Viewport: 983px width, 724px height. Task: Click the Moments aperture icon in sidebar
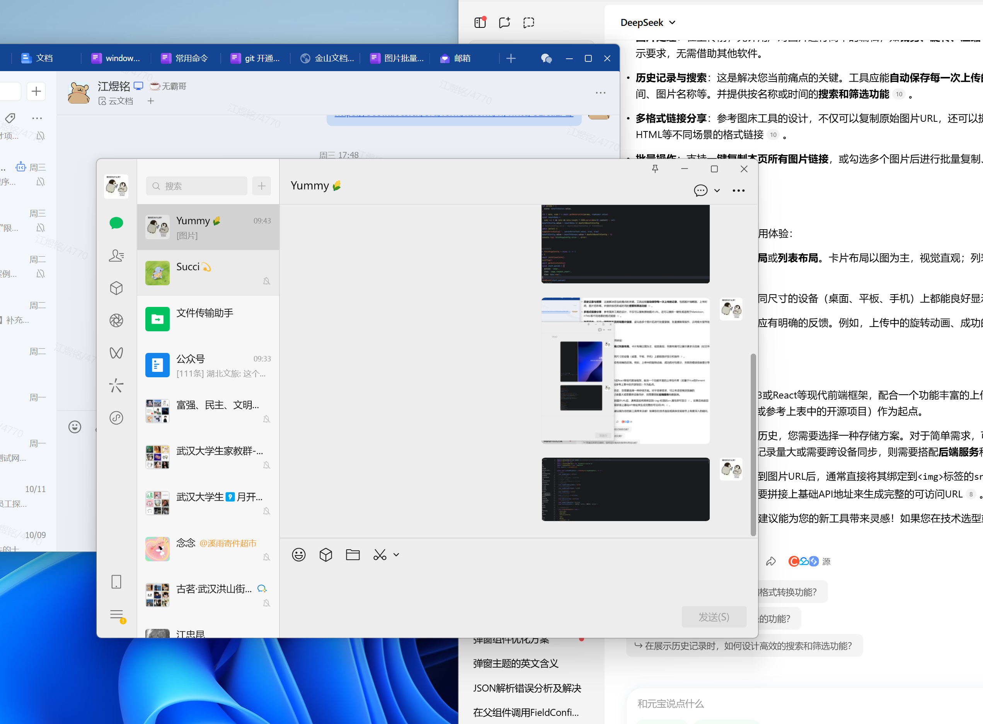click(x=116, y=320)
